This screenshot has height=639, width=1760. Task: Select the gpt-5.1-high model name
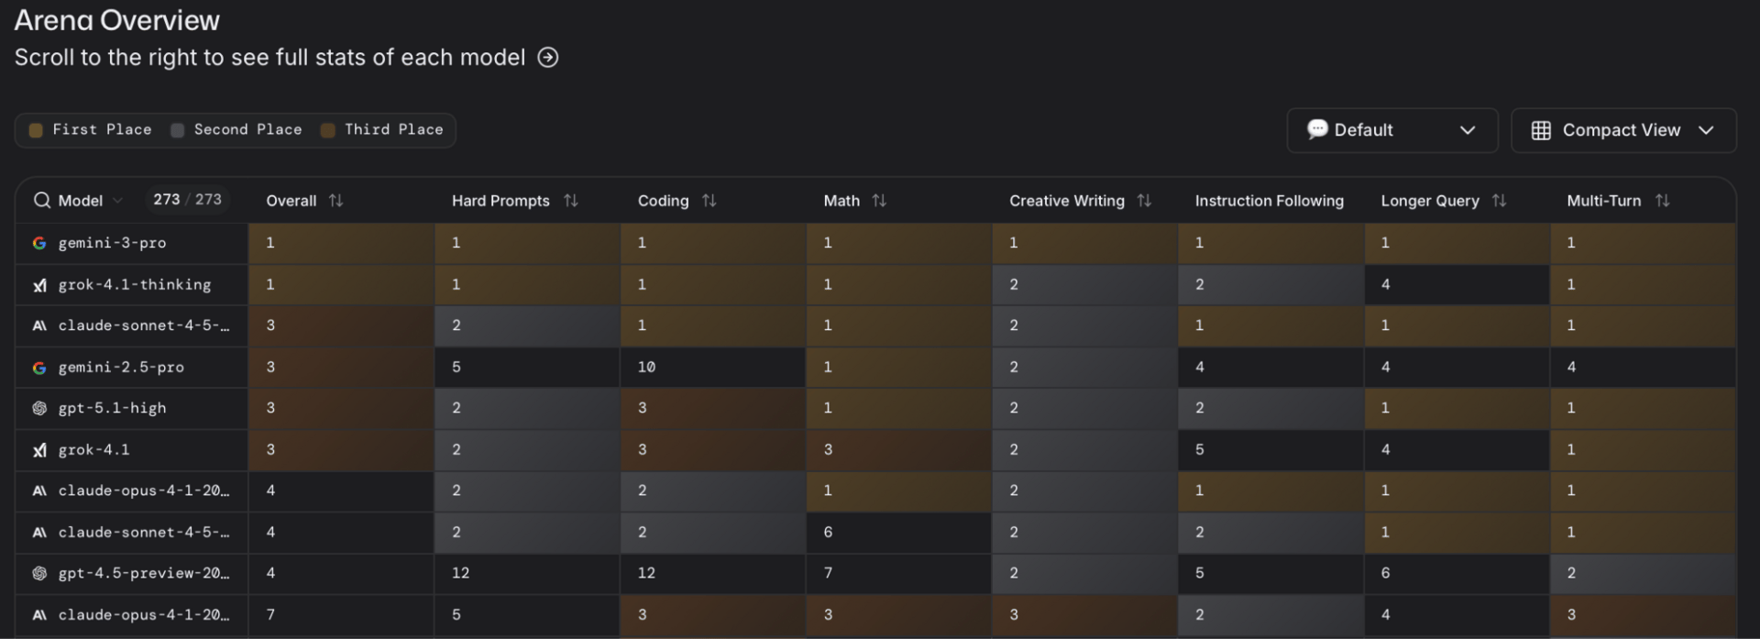coord(112,408)
